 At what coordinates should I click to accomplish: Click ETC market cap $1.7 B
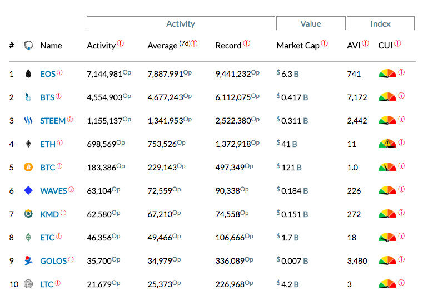(287, 237)
